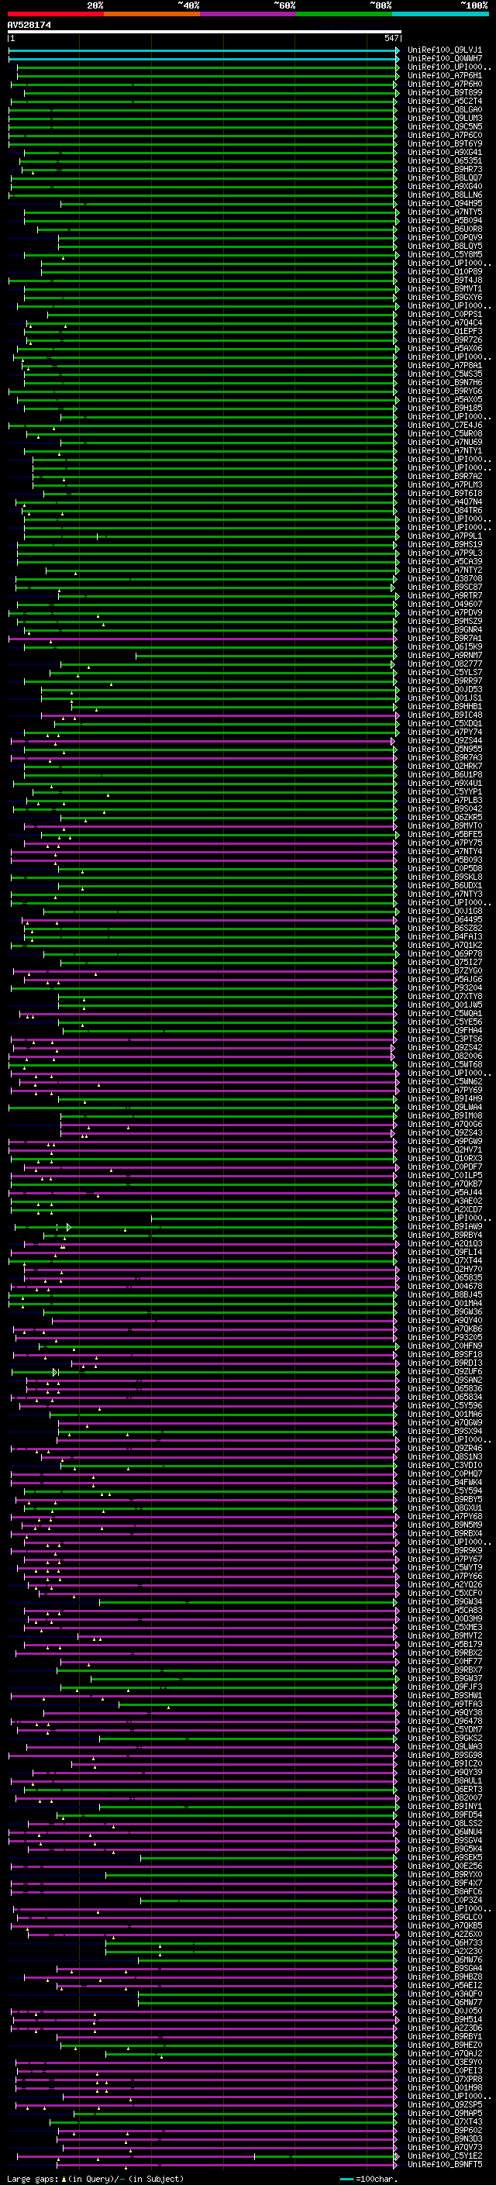The width and height of the screenshot is (496, 2185).
Task: Open hit UniRef100_Q0WWH7
Action: (444, 59)
